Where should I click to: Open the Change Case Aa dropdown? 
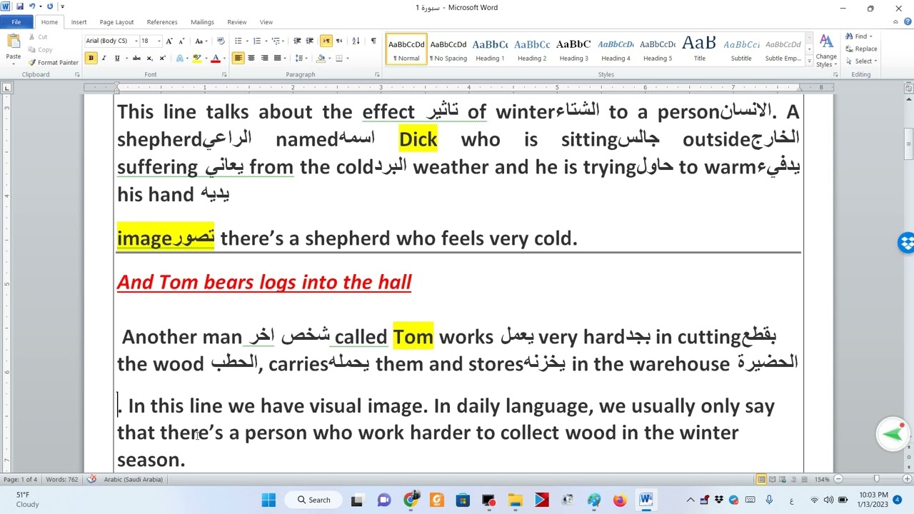pos(201,41)
